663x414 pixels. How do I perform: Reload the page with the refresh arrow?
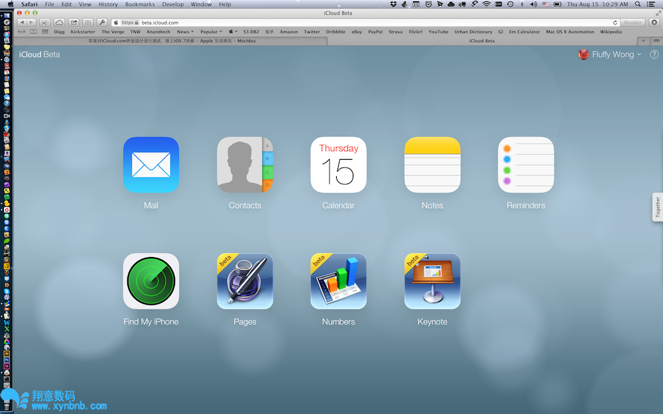pos(615,23)
